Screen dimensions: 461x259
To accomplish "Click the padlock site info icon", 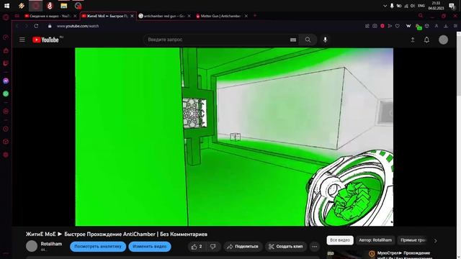I will pyautogui.click(x=50, y=26).
